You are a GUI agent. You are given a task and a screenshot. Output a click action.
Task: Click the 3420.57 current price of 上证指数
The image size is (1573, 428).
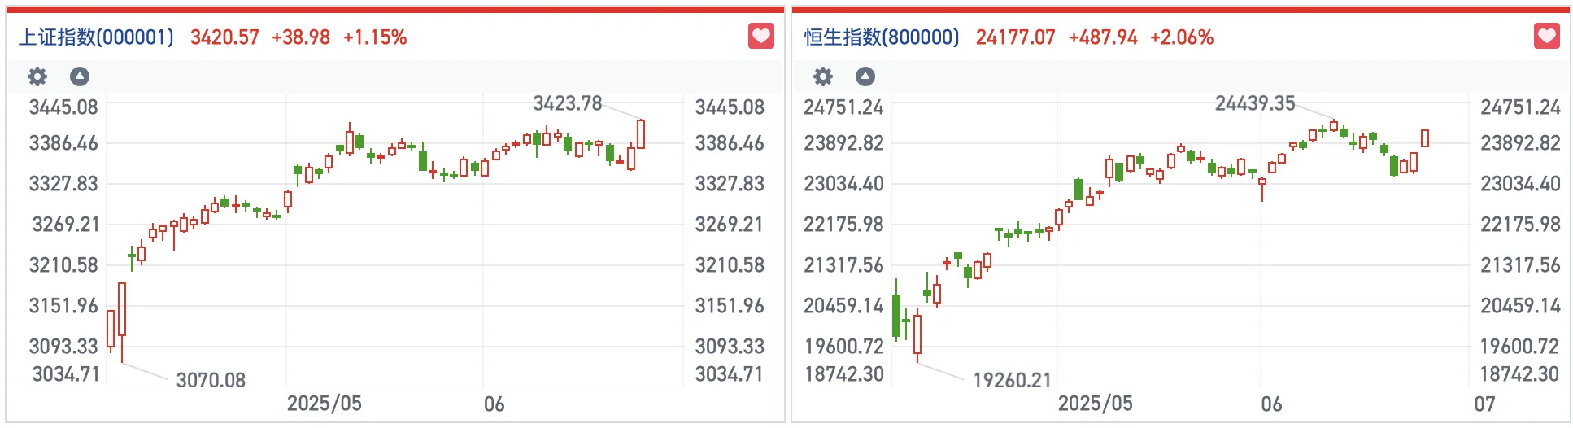[x=224, y=37]
